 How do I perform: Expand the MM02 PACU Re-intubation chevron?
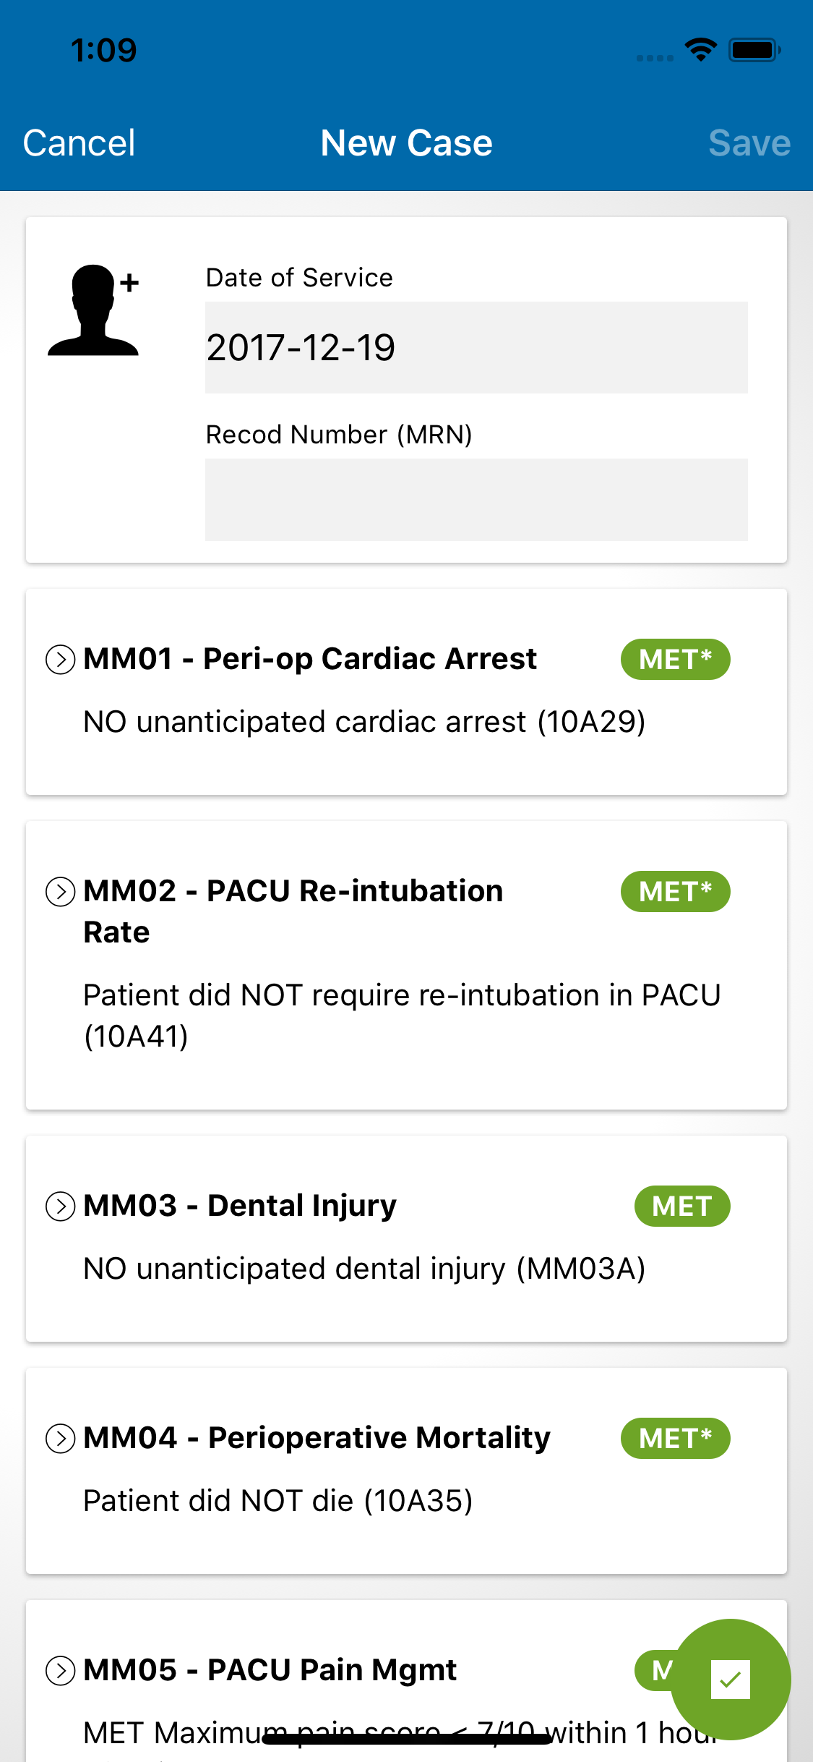pyautogui.click(x=61, y=892)
